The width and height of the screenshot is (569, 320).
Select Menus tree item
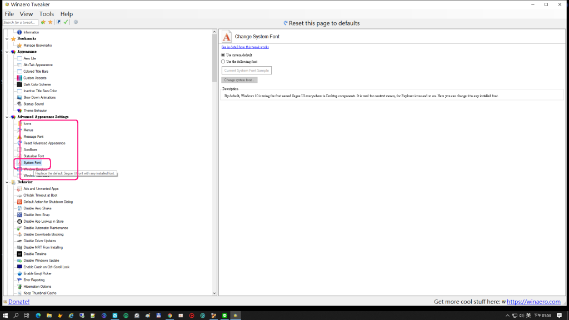(28, 130)
